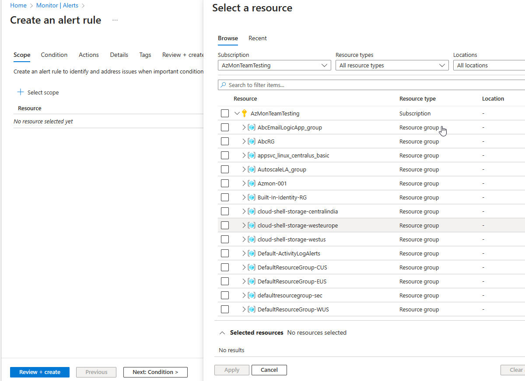Open the ellipsis menu next to page title

pyautogui.click(x=115, y=20)
